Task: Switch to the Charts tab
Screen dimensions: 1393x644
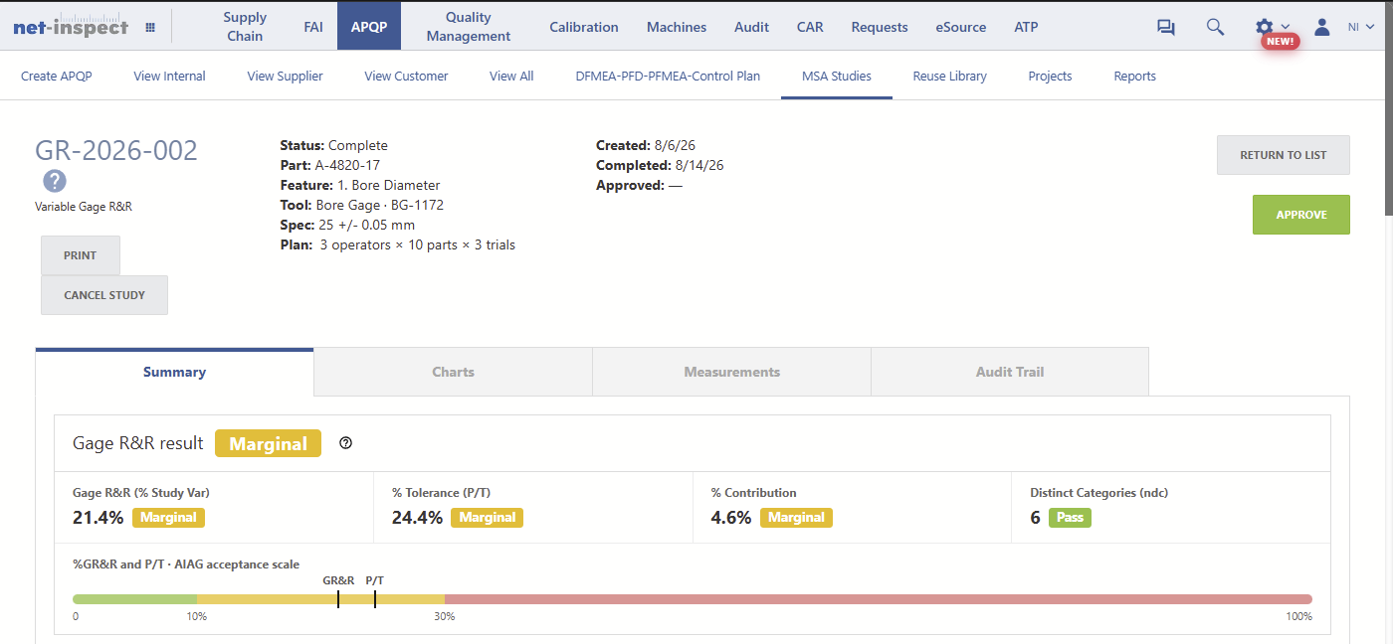Action: coord(453,372)
